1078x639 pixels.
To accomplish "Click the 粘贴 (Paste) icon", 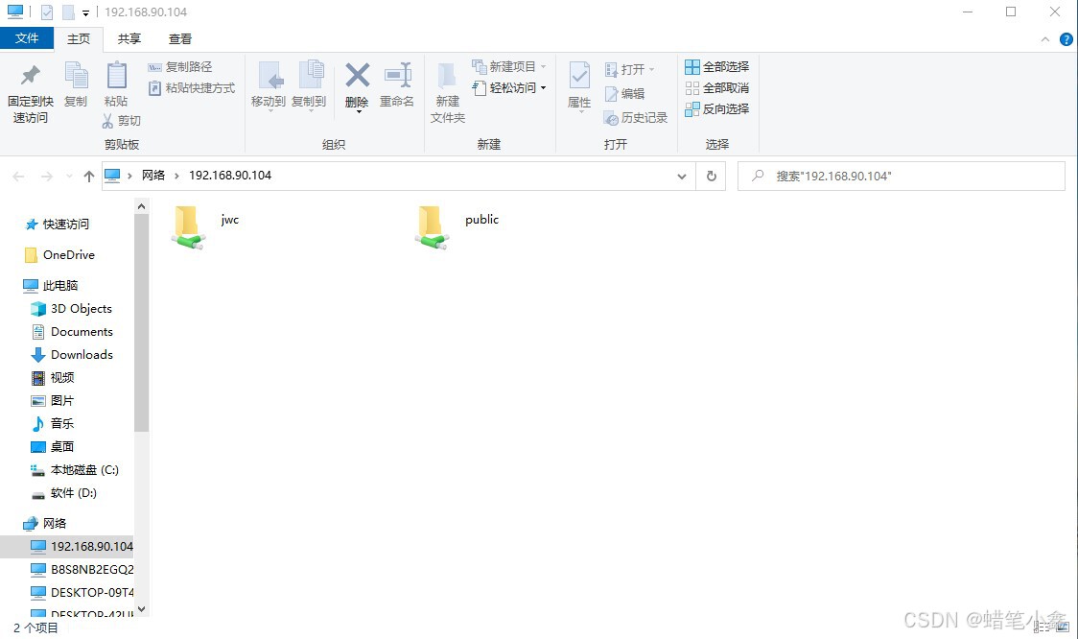I will (116, 84).
